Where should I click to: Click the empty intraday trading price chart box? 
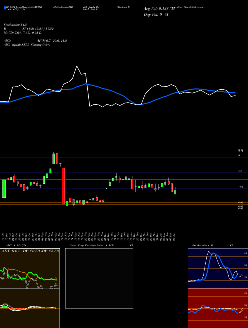click(x=99, y=278)
